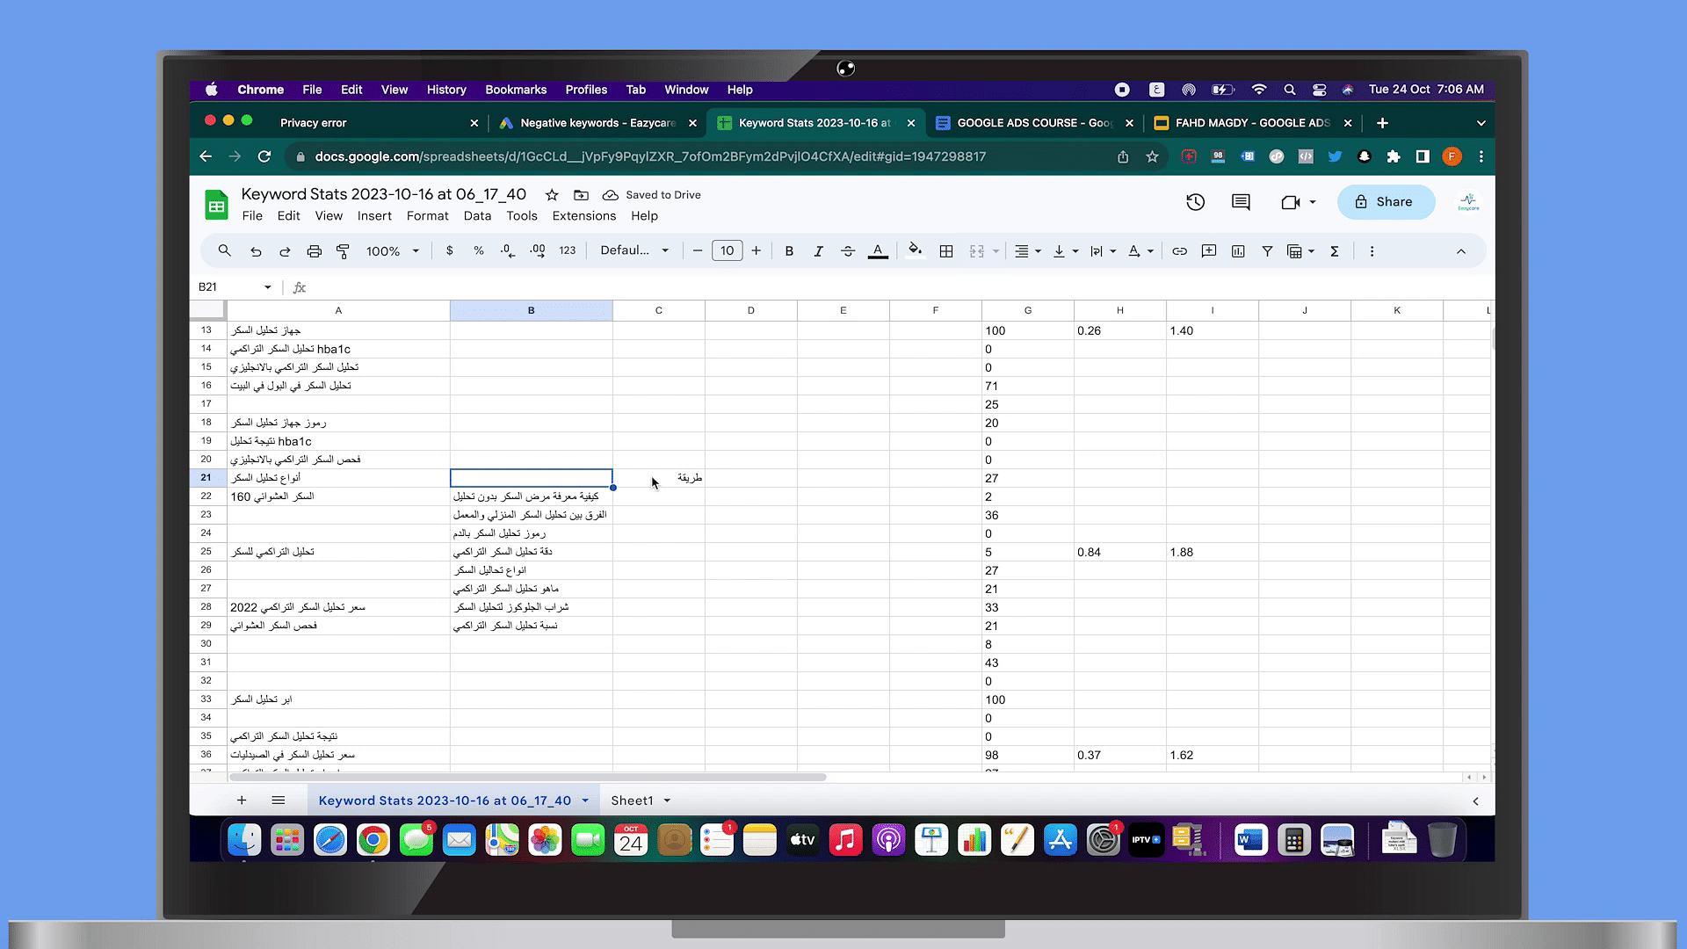Screen dimensions: 1687x949
Task: Toggle italic formatting
Action: click(818, 251)
